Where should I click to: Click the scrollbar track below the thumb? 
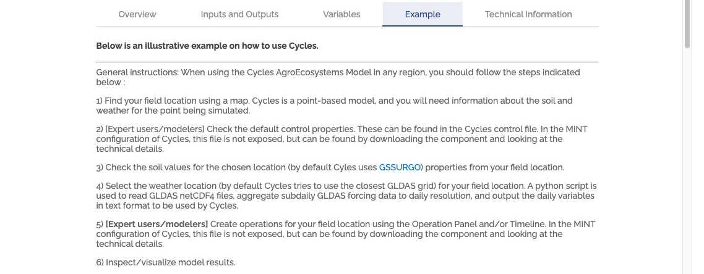point(687,161)
